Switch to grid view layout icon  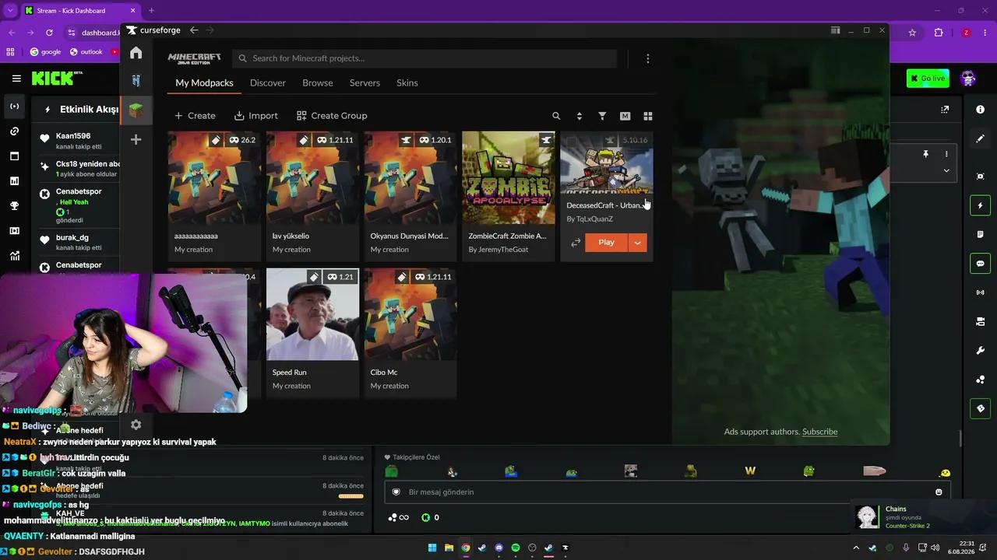pos(647,116)
